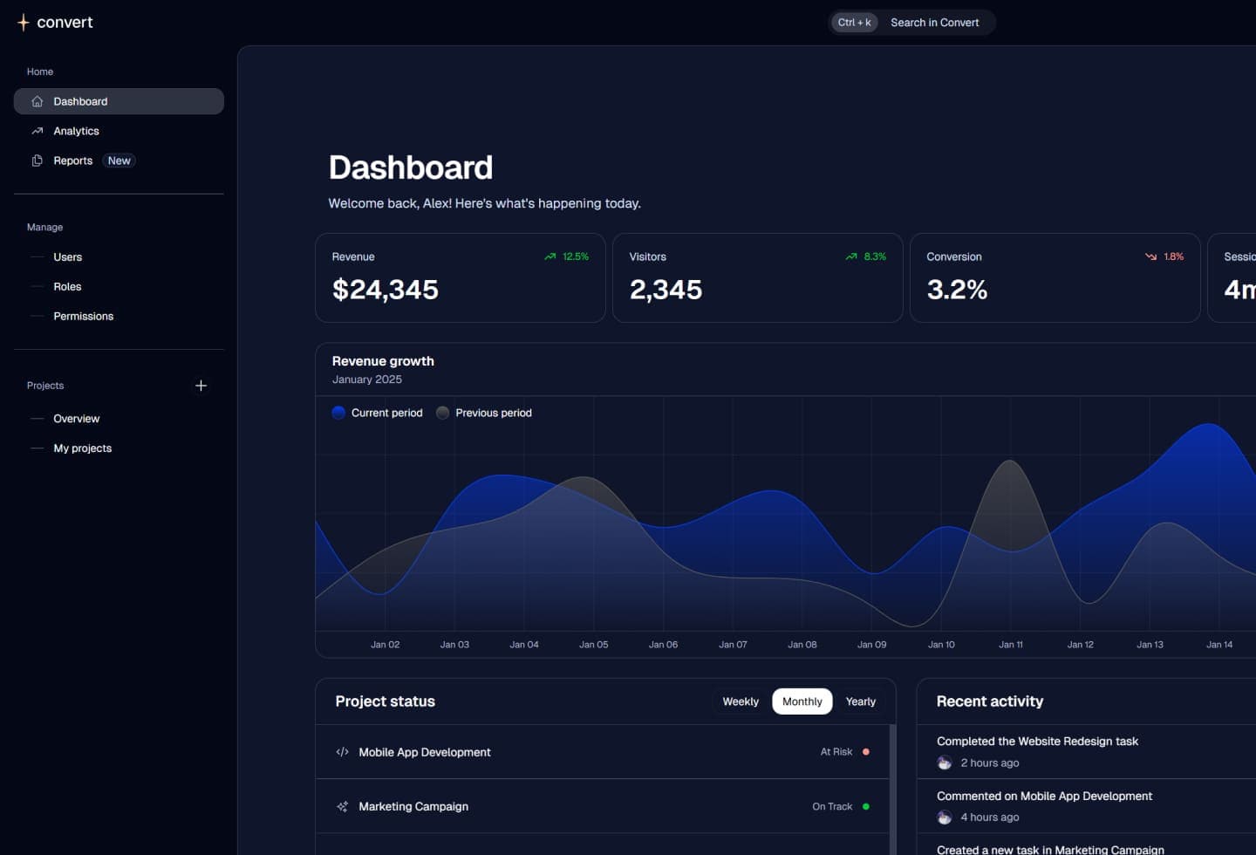Image resolution: width=1256 pixels, height=855 pixels.
Task: Open the Conversion 3.2% card
Action: tap(1055, 277)
